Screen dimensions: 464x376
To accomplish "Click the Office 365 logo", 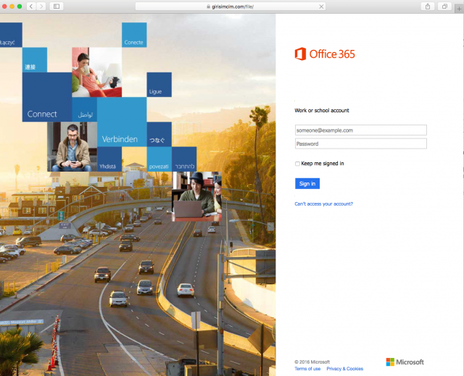I will [x=325, y=54].
